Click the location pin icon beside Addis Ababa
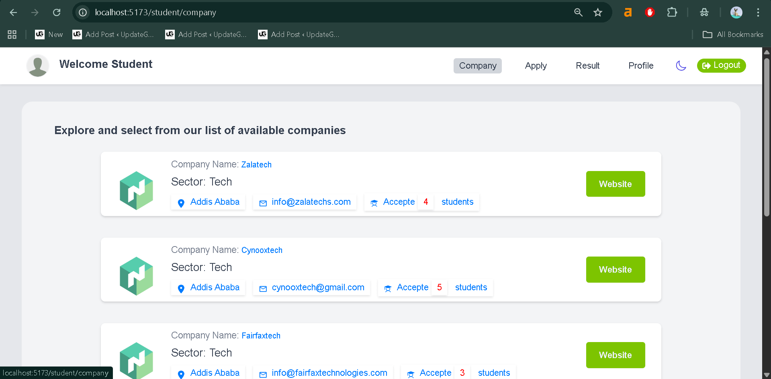771x379 pixels. point(181,203)
